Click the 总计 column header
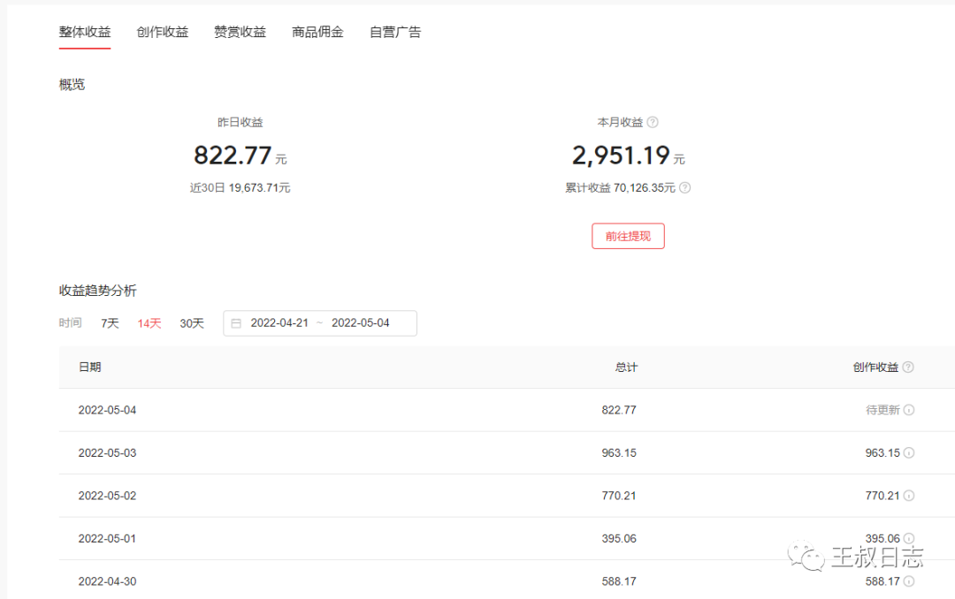 tap(626, 367)
